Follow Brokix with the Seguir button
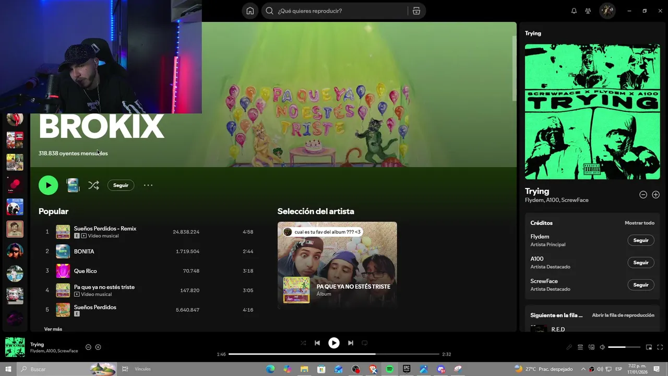 [121, 185]
